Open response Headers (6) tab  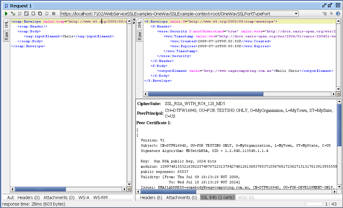coord(151,198)
